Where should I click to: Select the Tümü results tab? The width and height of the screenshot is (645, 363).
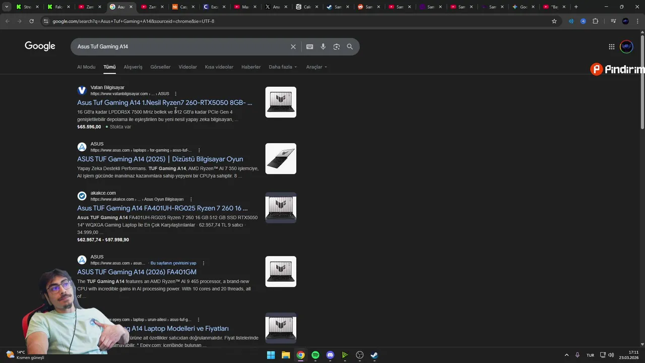109,67
